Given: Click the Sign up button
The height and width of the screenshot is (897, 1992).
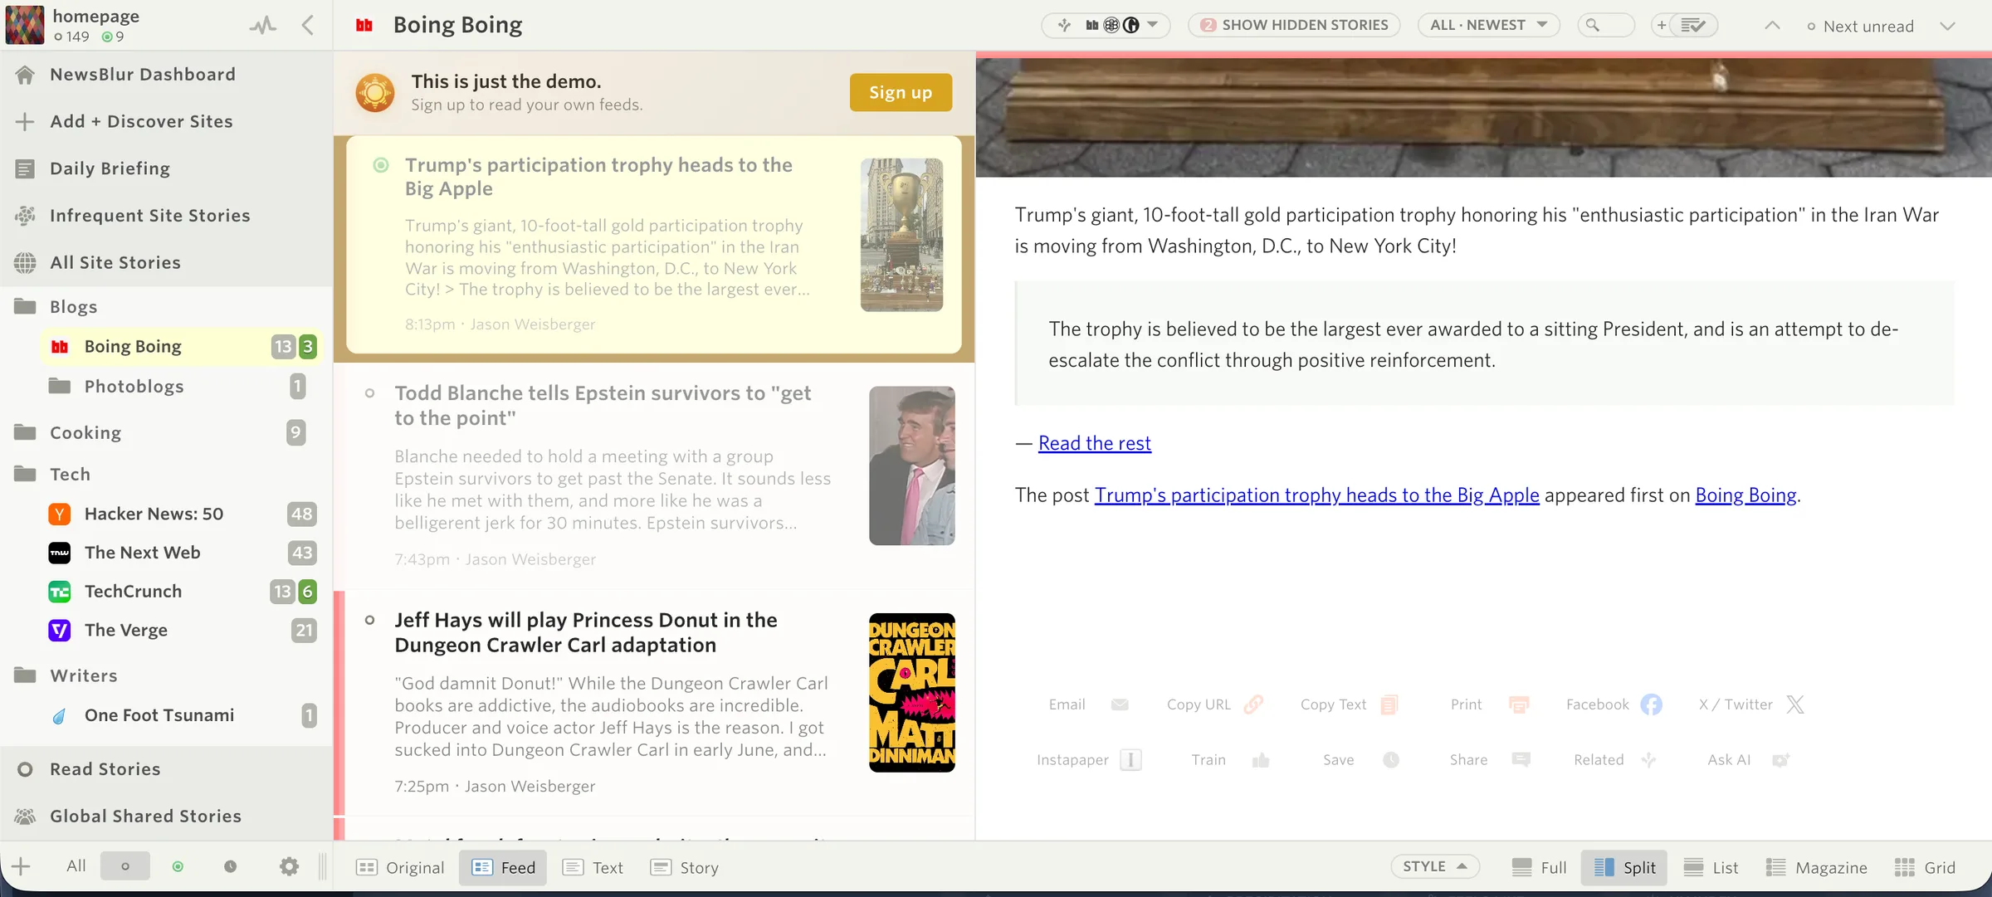Looking at the screenshot, I should [901, 92].
